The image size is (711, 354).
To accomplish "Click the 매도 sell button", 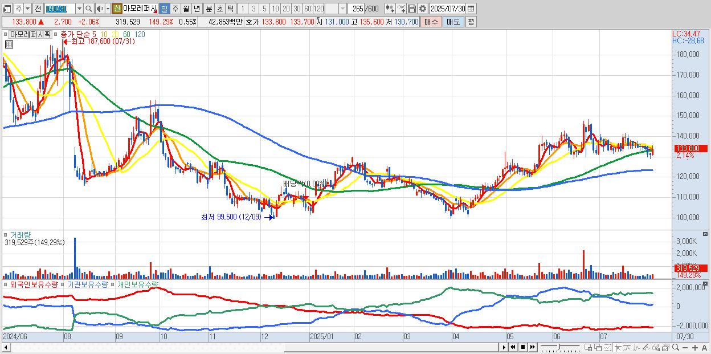I will pos(453,22).
